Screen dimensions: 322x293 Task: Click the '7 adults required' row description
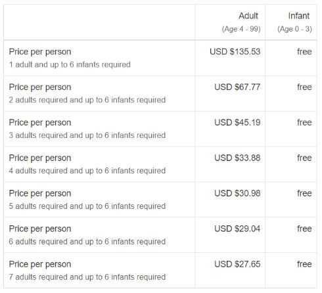pos(87,277)
